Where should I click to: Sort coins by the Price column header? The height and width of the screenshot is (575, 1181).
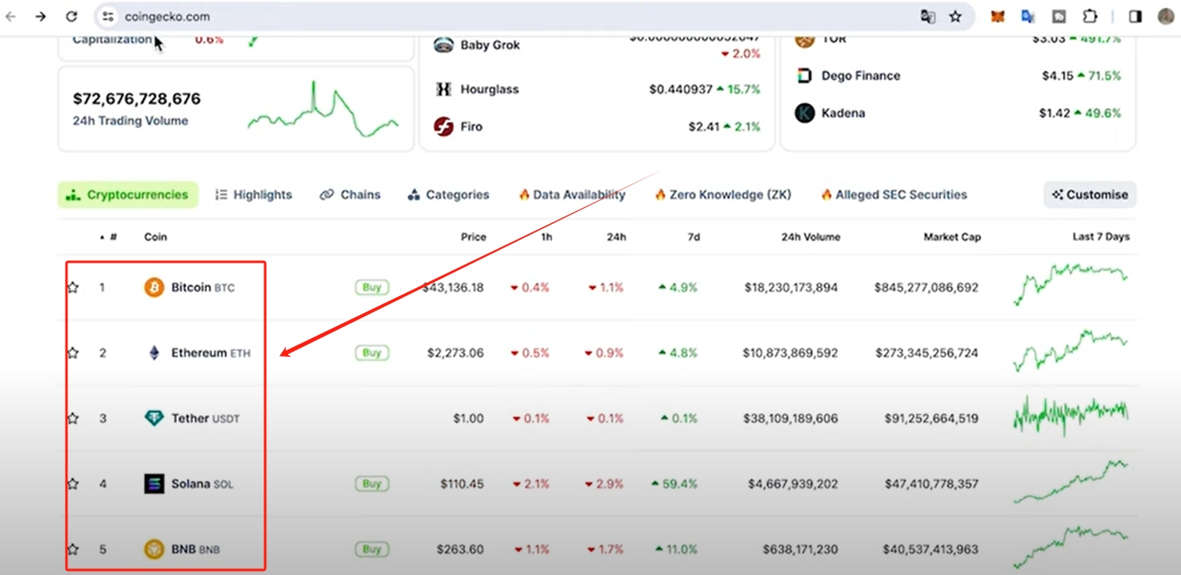474,237
